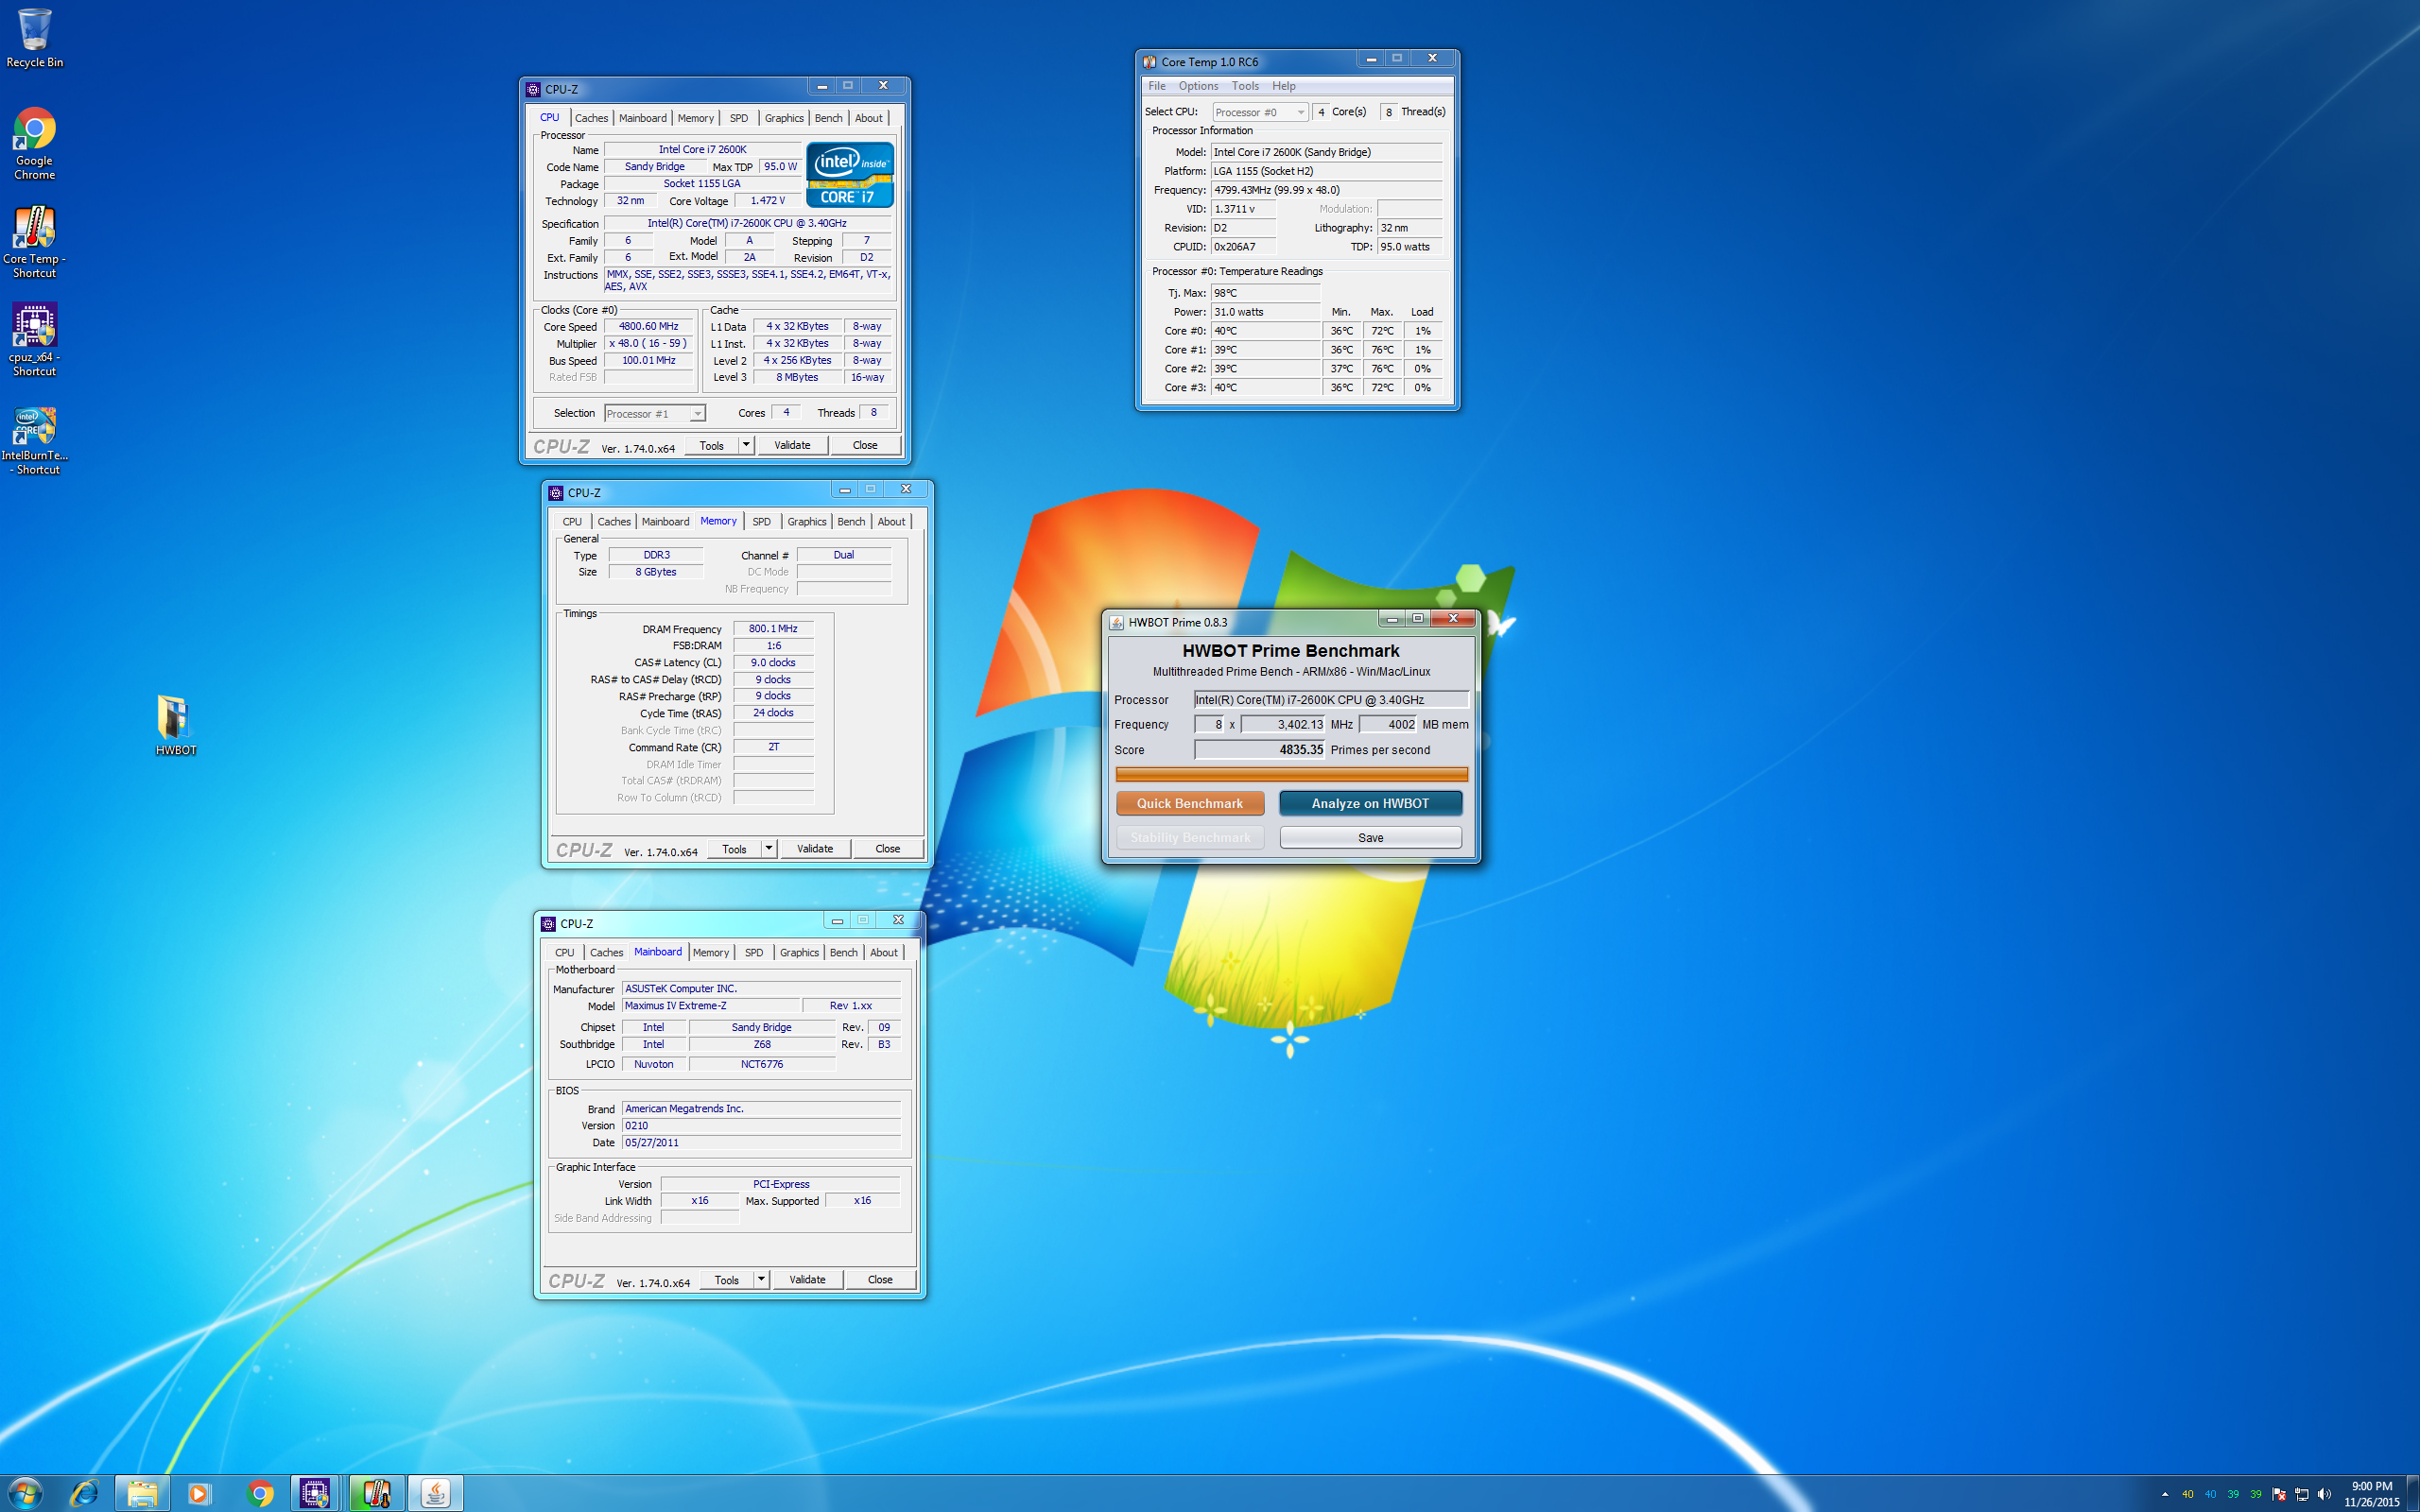Click the yellow 40 Core Temp tray reading
2420x1512 pixels.
click(2187, 1494)
